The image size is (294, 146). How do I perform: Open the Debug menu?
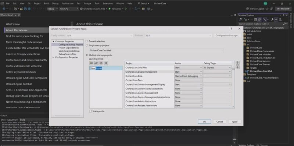(x=55, y=4)
